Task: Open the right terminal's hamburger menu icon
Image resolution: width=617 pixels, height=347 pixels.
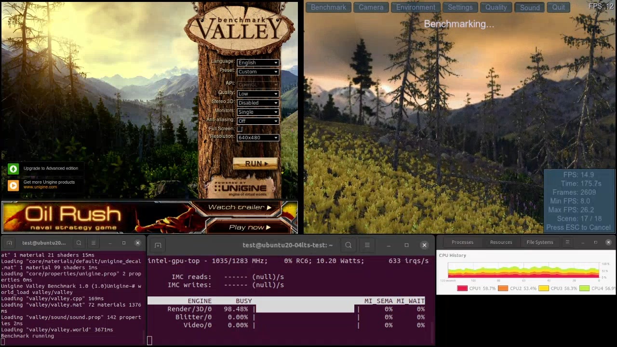Action: (367, 245)
